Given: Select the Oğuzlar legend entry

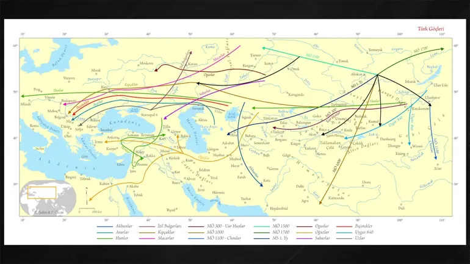Looking at the screenshot, I should tap(313, 232).
